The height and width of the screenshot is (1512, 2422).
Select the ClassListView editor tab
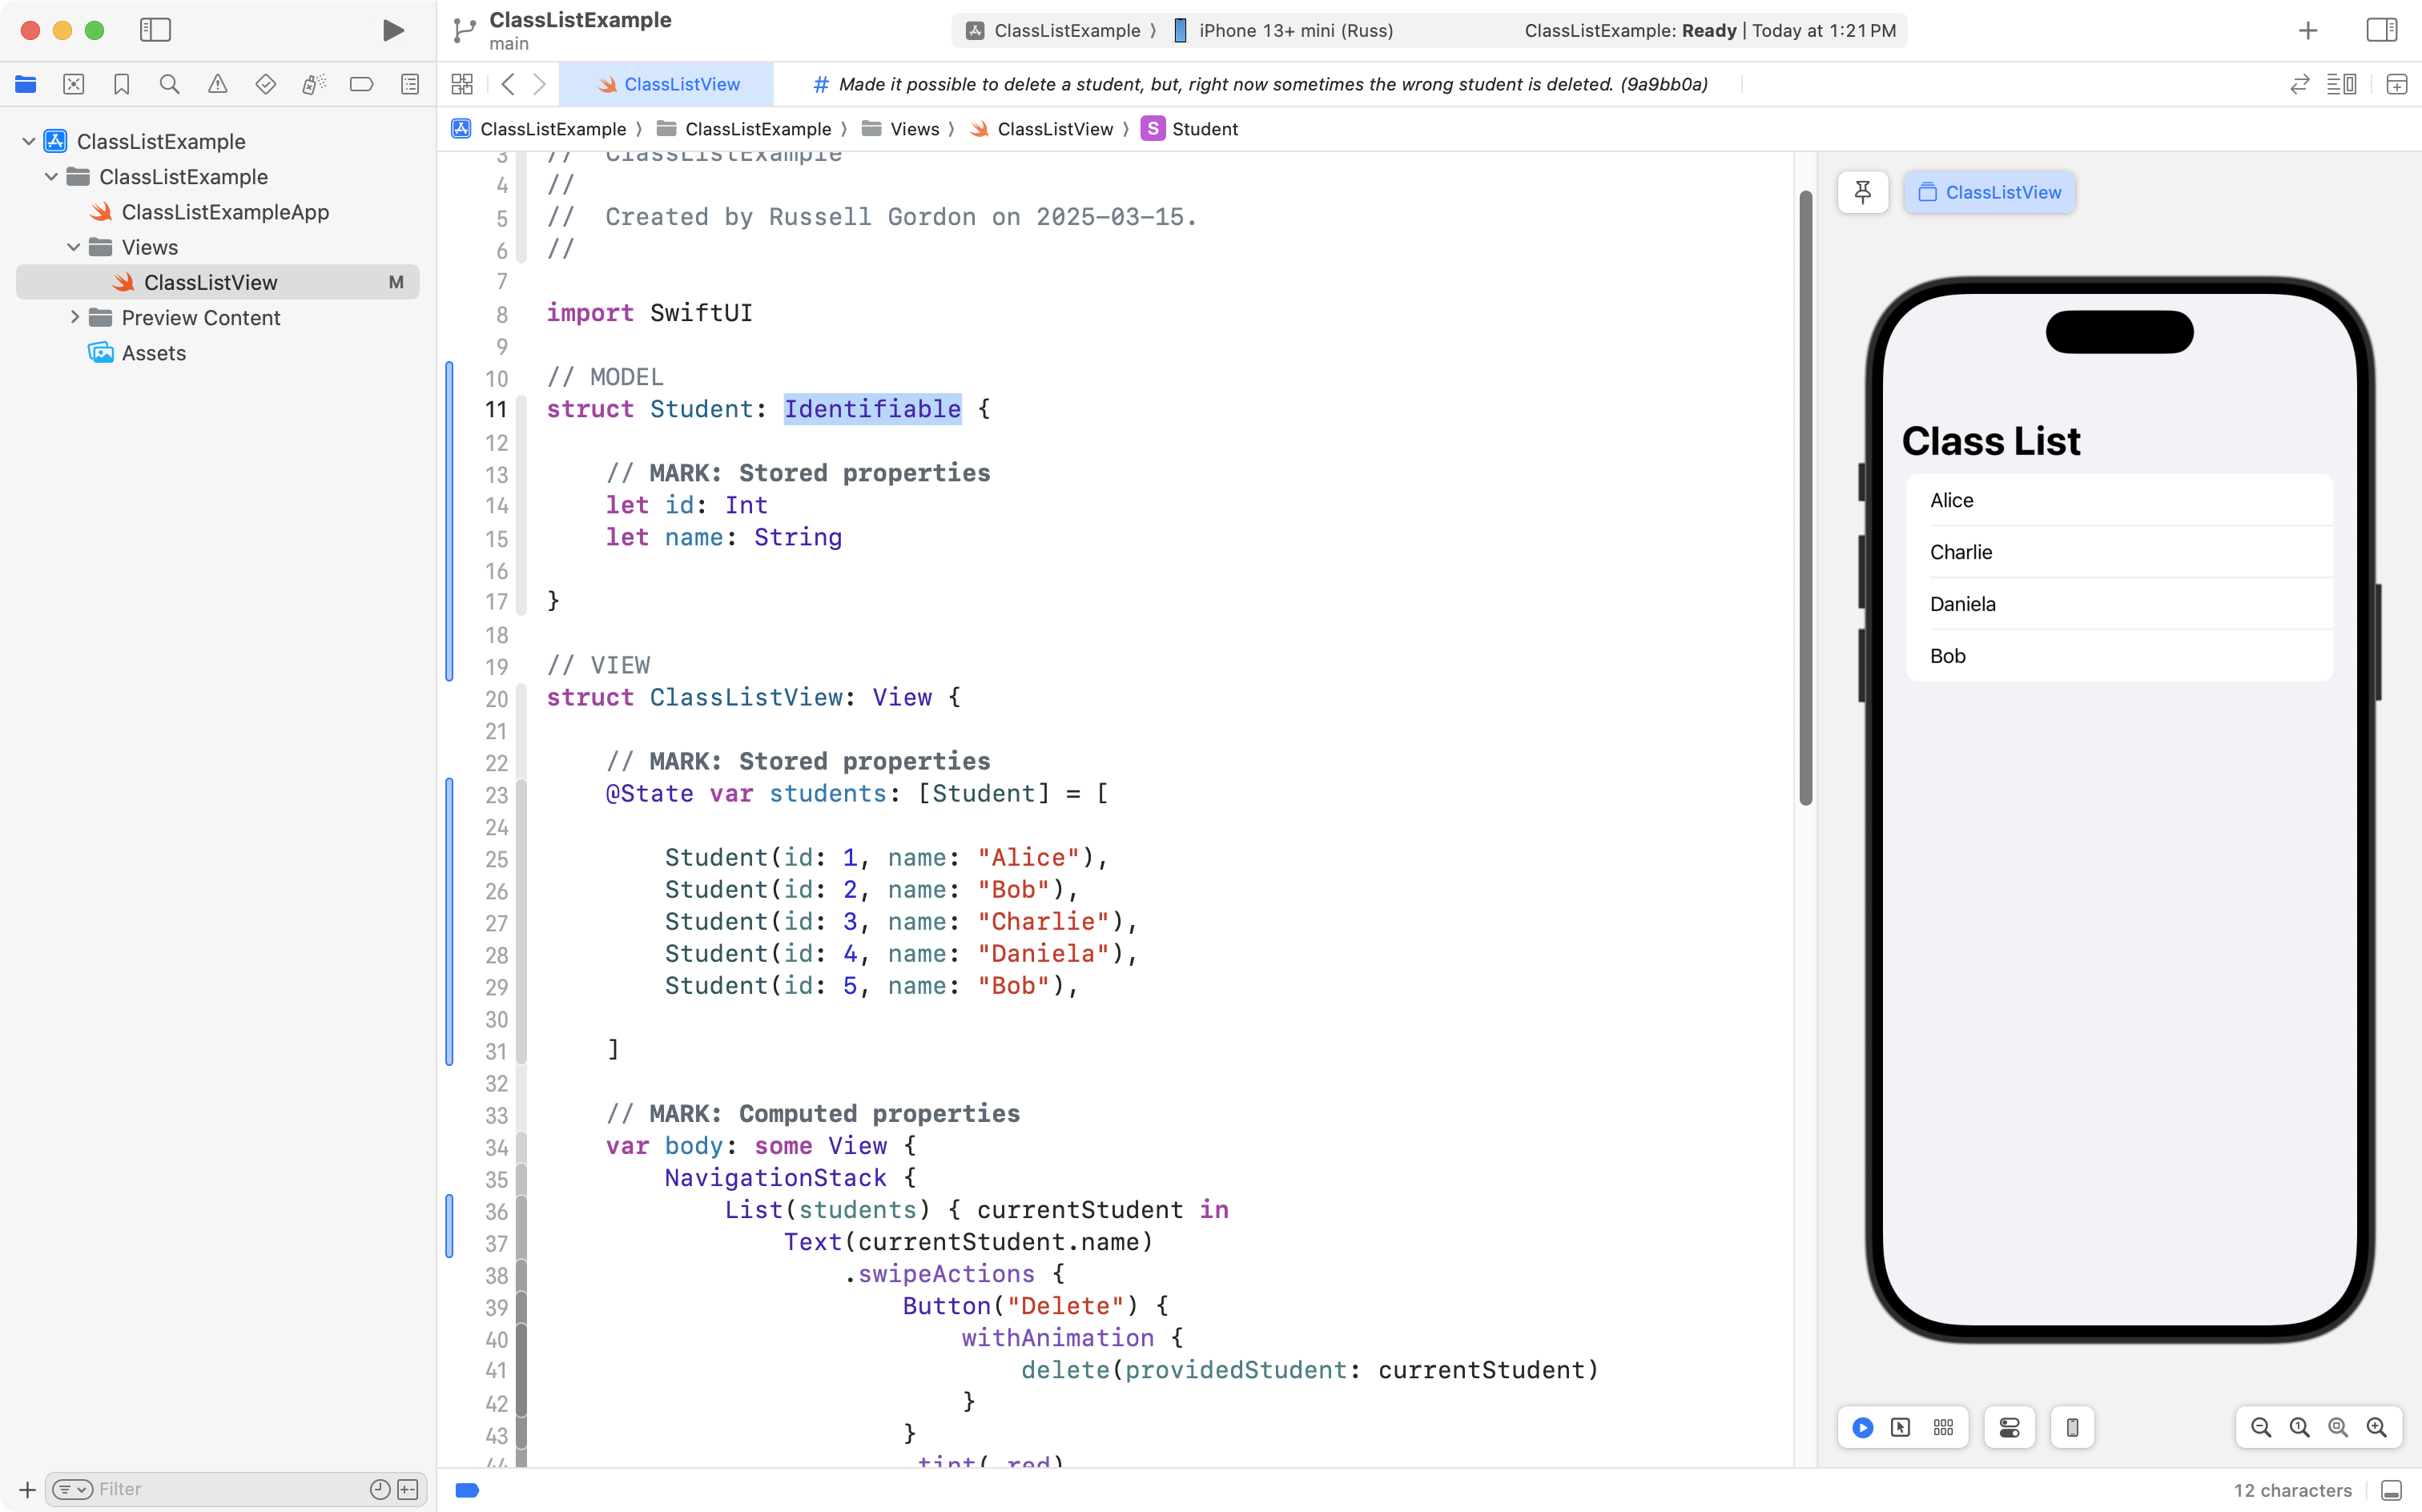[x=668, y=84]
